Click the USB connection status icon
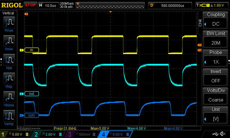The width and height of the screenshot is (230, 138). click(215, 134)
